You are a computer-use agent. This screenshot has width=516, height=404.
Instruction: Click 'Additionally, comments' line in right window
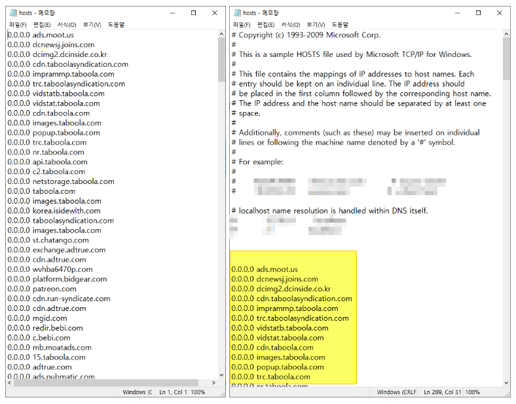[356, 132]
